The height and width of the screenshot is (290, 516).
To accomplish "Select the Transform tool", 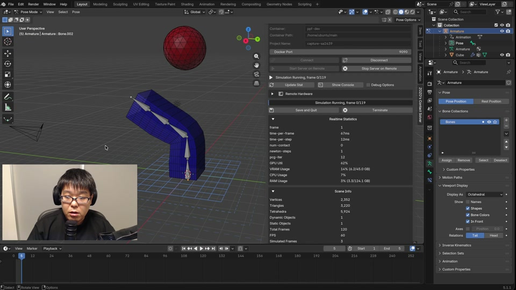I will click(8, 85).
